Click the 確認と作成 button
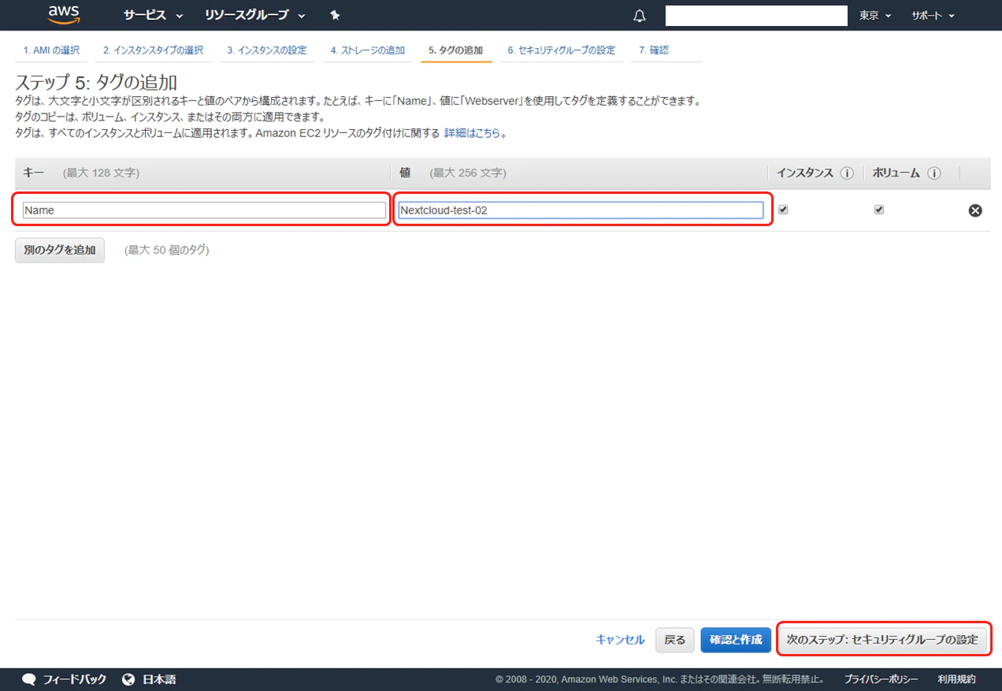Screen dimensions: 1002x691 pos(736,640)
